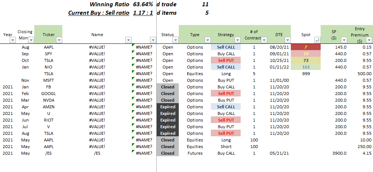
Task: Open the Strategy filter dropdown arrow
Action: (237, 40)
